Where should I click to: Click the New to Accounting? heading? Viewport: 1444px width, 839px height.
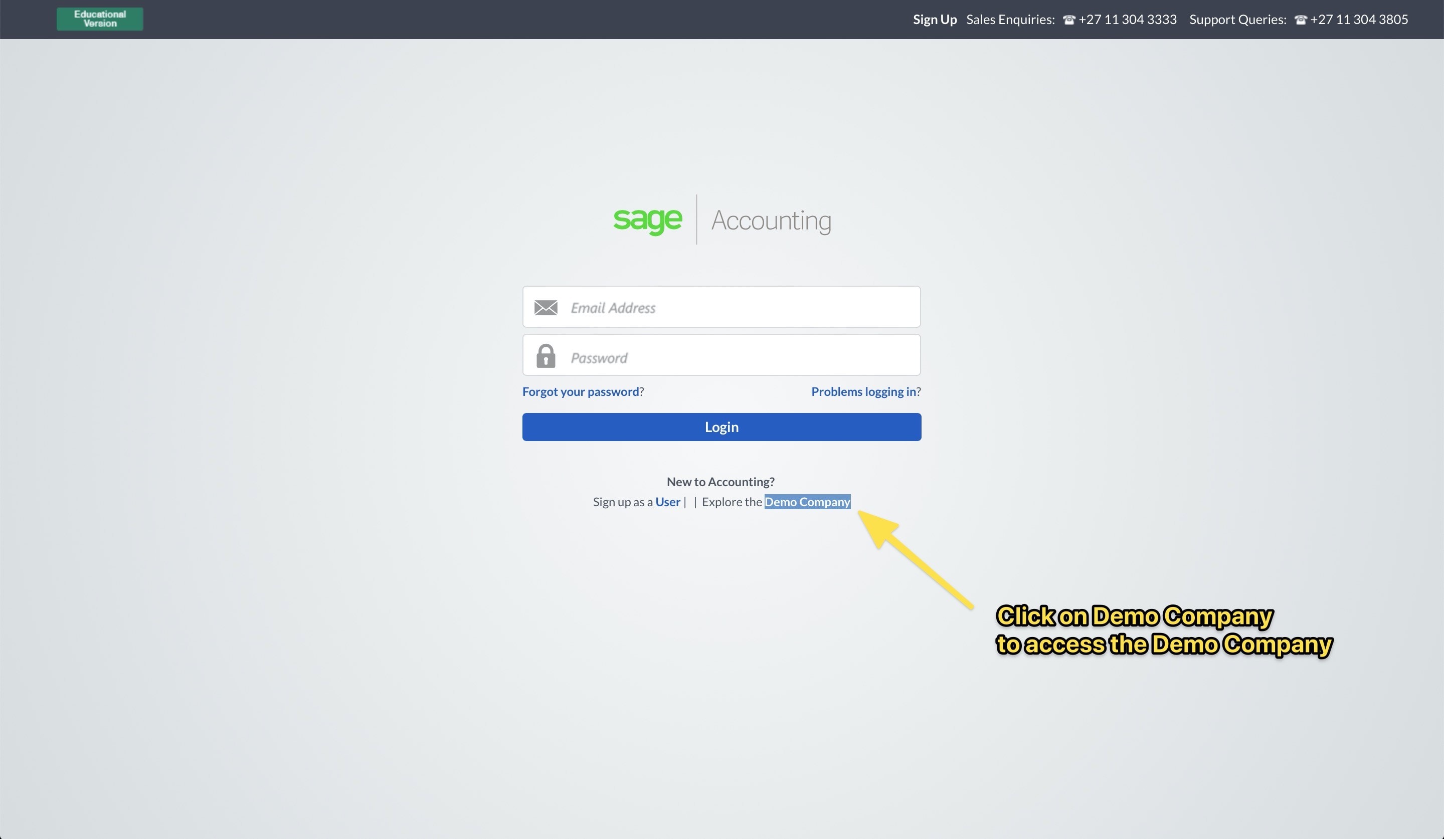coord(720,482)
